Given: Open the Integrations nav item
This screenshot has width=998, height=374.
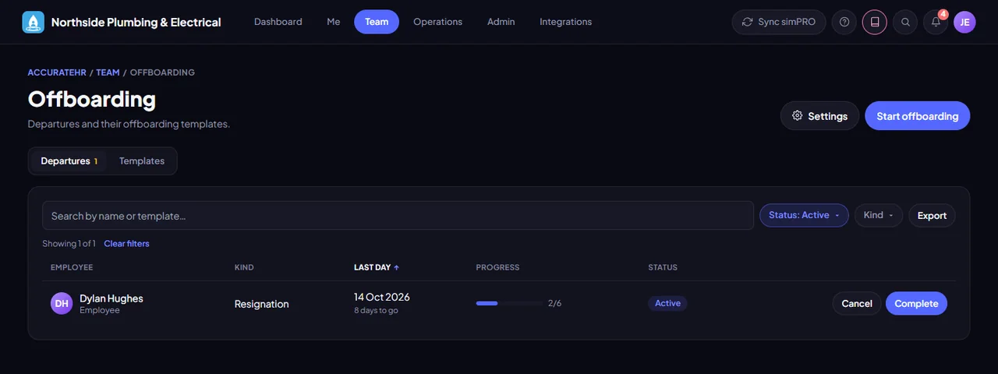Looking at the screenshot, I should [x=565, y=22].
